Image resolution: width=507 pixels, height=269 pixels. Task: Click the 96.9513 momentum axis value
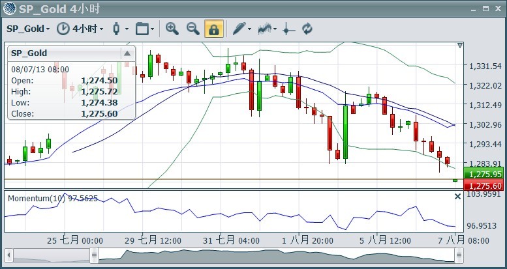[482, 225]
